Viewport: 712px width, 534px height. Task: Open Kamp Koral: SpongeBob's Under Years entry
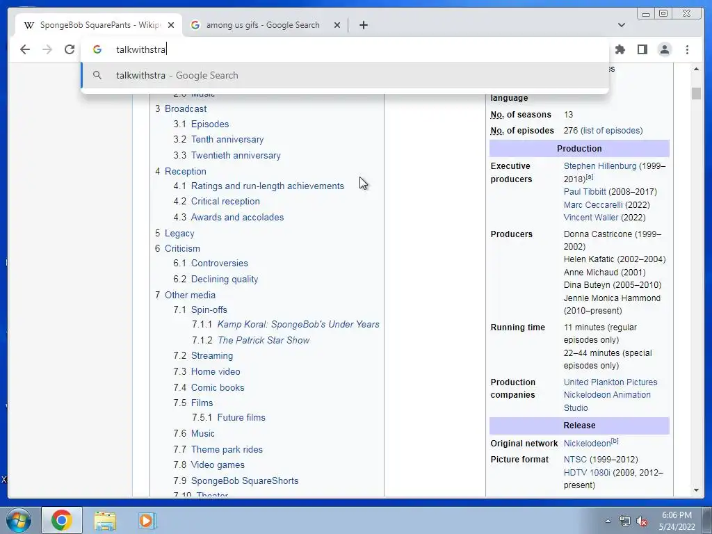pos(298,324)
